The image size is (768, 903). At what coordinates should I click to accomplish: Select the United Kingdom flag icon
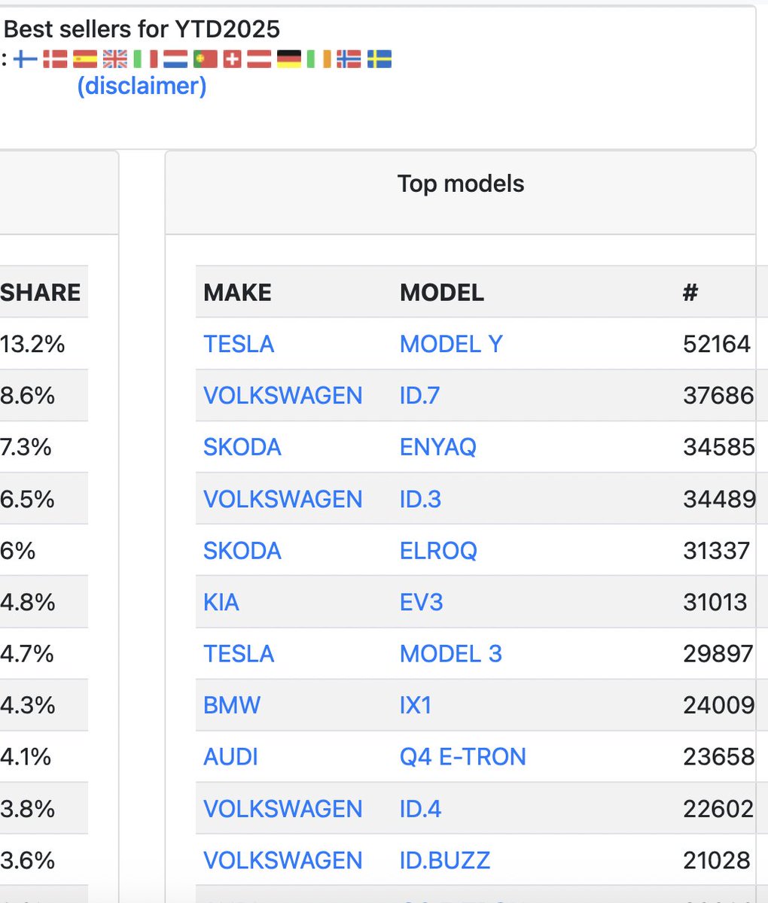[115, 59]
